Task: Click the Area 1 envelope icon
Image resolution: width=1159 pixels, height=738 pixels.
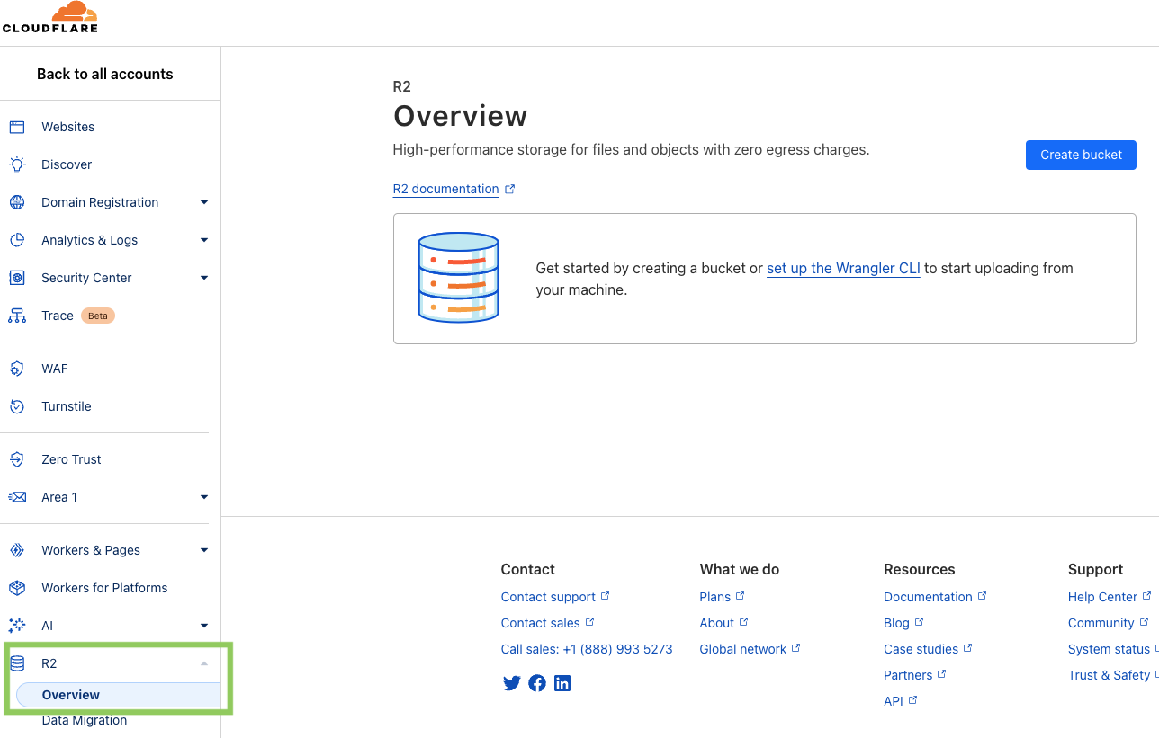Action: tap(17, 497)
